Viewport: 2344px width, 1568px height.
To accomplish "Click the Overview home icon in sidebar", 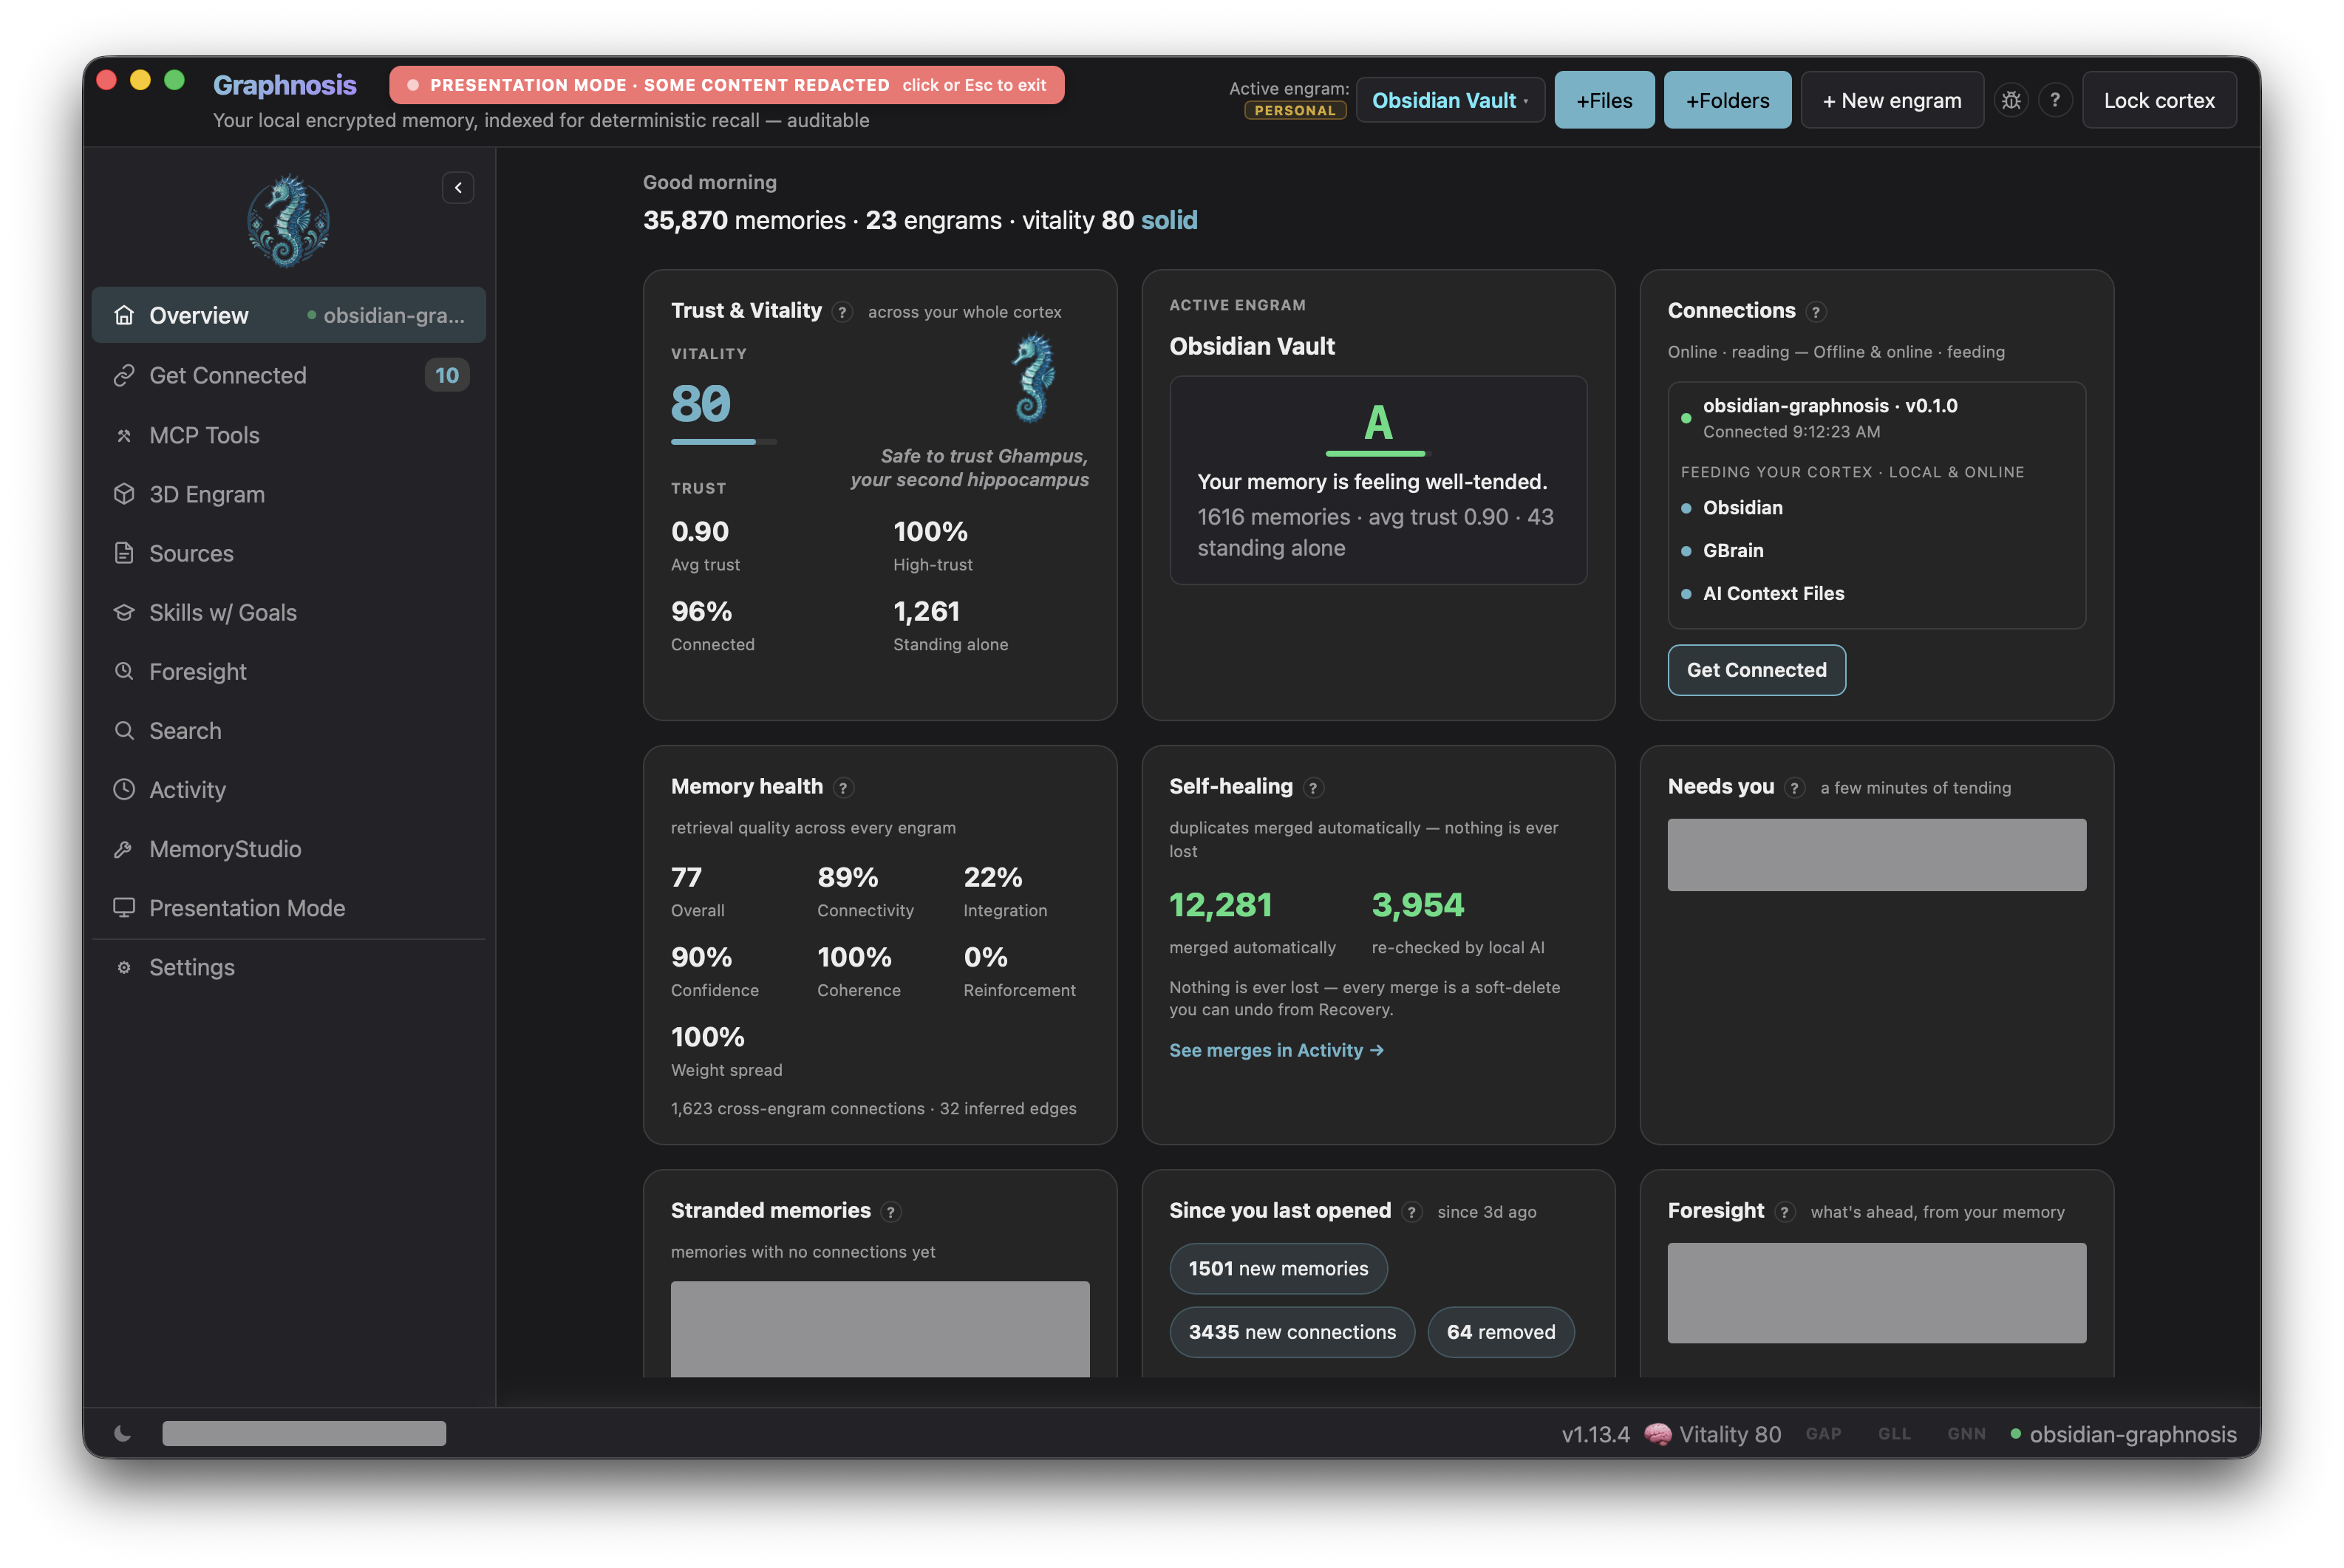I will [x=124, y=315].
